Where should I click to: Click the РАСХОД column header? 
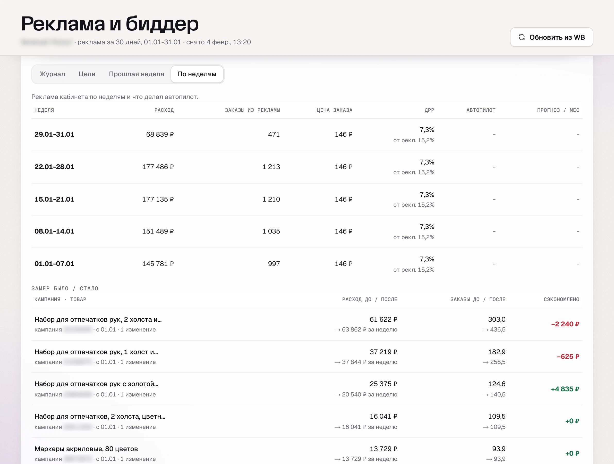pos(164,110)
